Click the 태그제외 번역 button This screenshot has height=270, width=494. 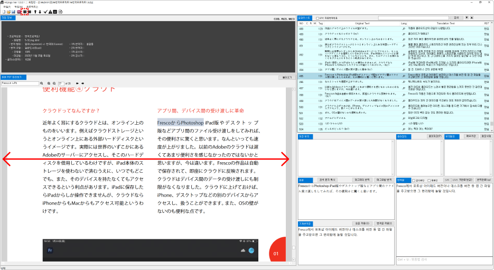(362, 180)
